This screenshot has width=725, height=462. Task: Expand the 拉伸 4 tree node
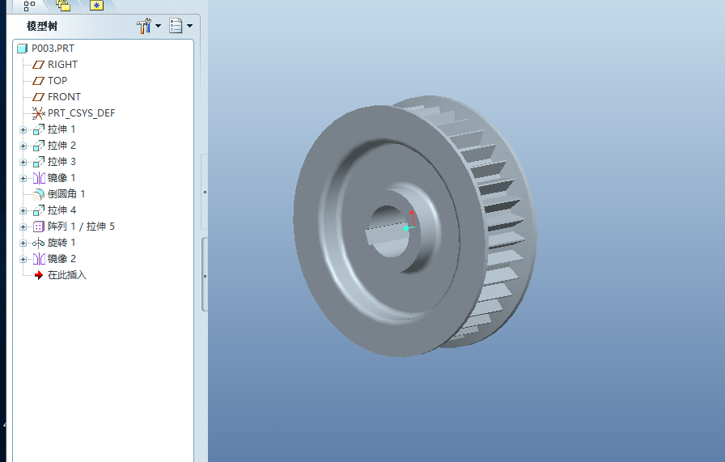(23, 211)
